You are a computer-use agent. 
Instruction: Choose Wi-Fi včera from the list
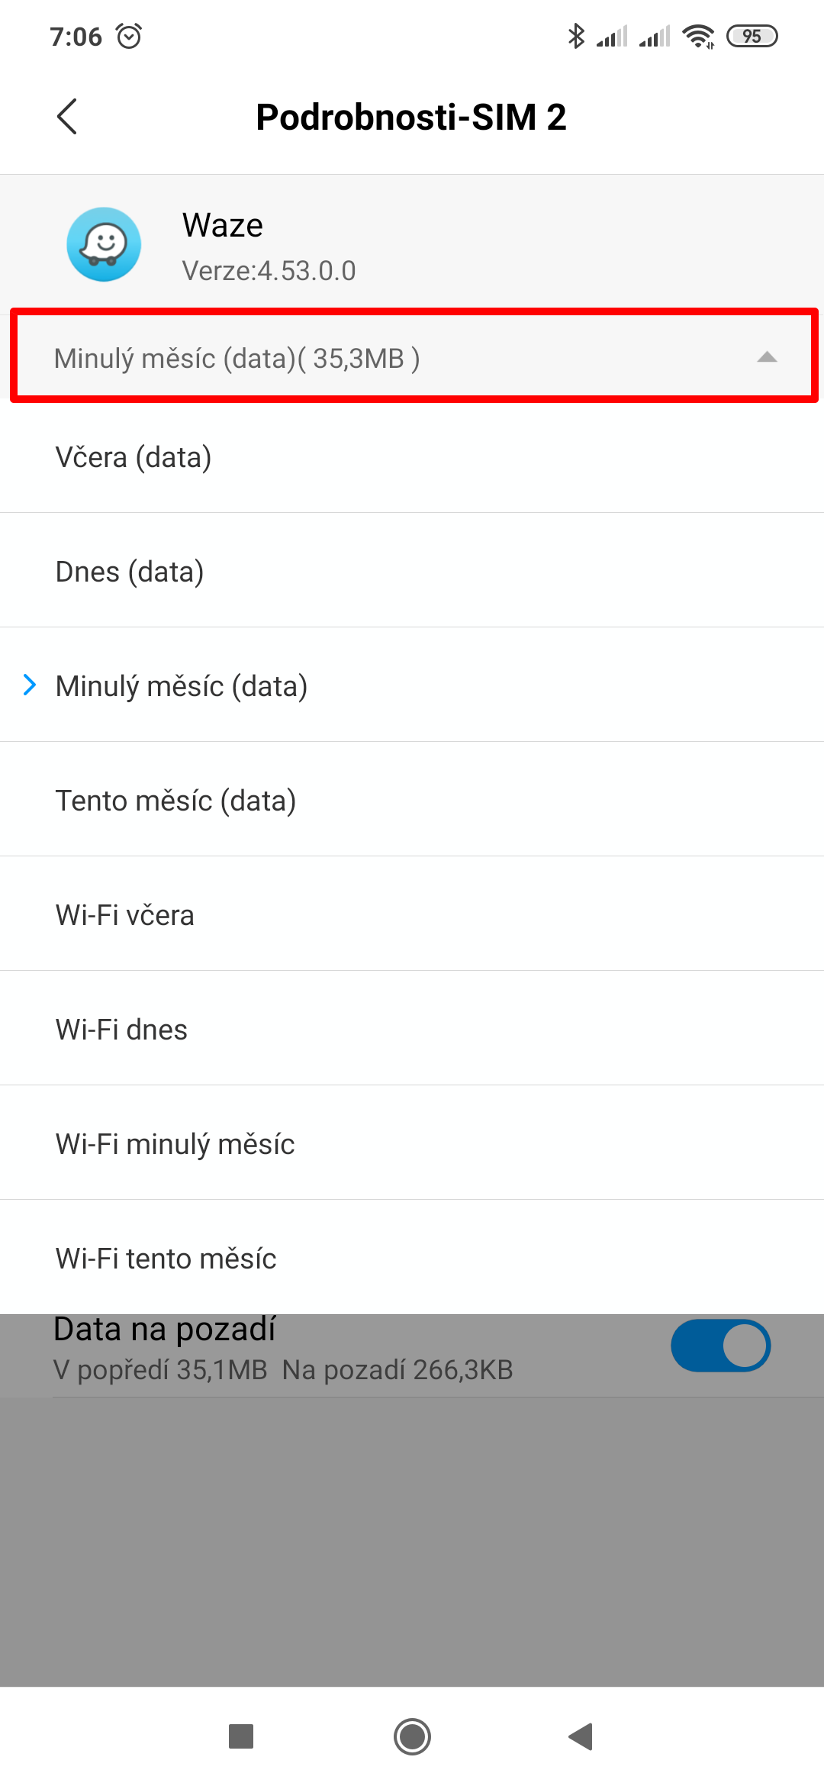coord(125,915)
